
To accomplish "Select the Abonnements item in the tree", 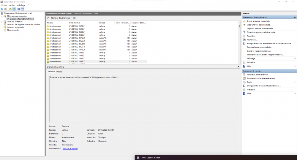I will click(x=12, y=30).
